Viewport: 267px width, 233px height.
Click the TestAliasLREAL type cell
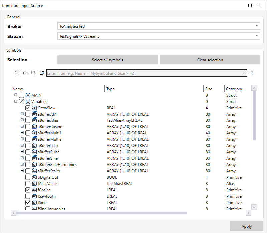click(120, 184)
